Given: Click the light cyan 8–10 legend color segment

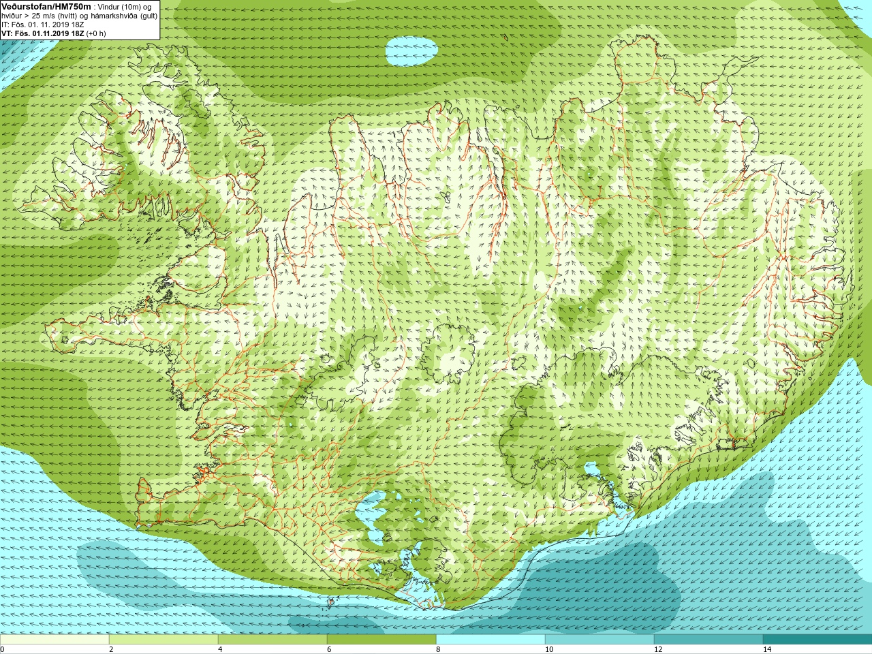Looking at the screenshot, I should (490, 640).
